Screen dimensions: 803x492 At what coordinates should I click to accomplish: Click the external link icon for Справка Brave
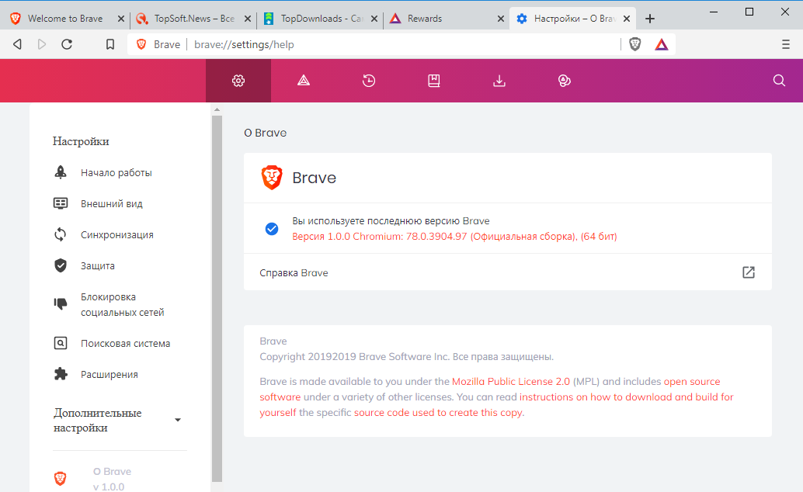coord(749,272)
